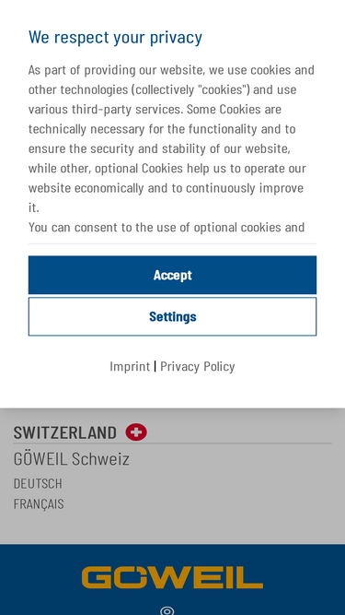Click the SWITZERLAND country heading
Viewport: 345px width, 615px height.
click(x=65, y=432)
